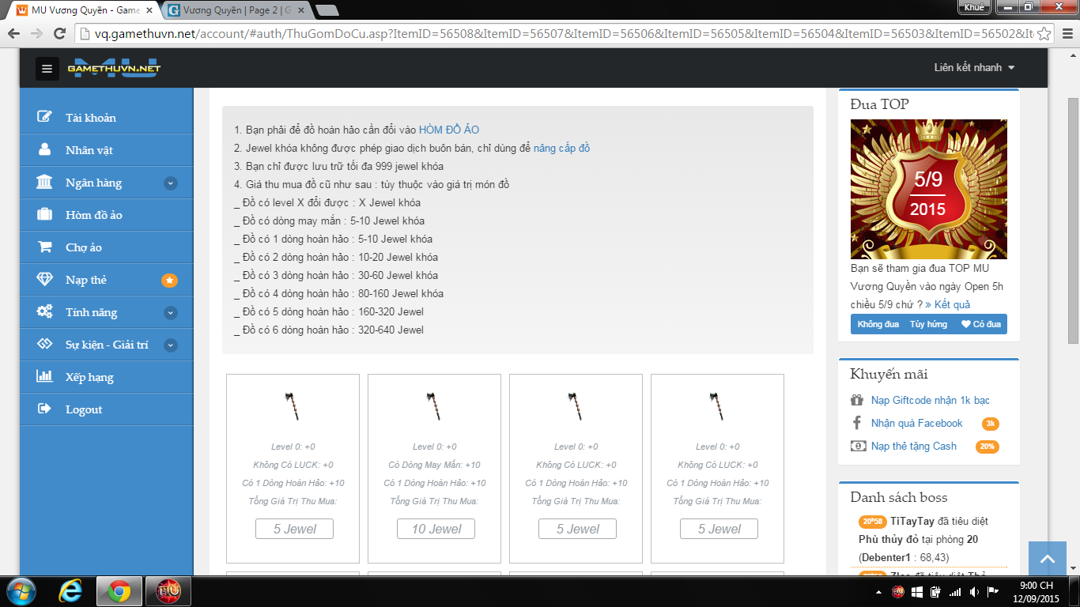Click the nâng cấp đồ link
The height and width of the screenshot is (607, 1080).
(x=561, y=149)
